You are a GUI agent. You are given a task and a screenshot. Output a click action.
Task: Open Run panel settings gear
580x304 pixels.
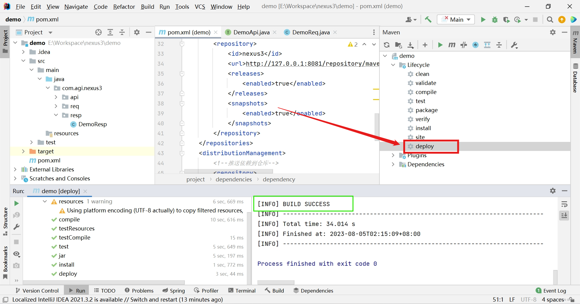[553, 191]
